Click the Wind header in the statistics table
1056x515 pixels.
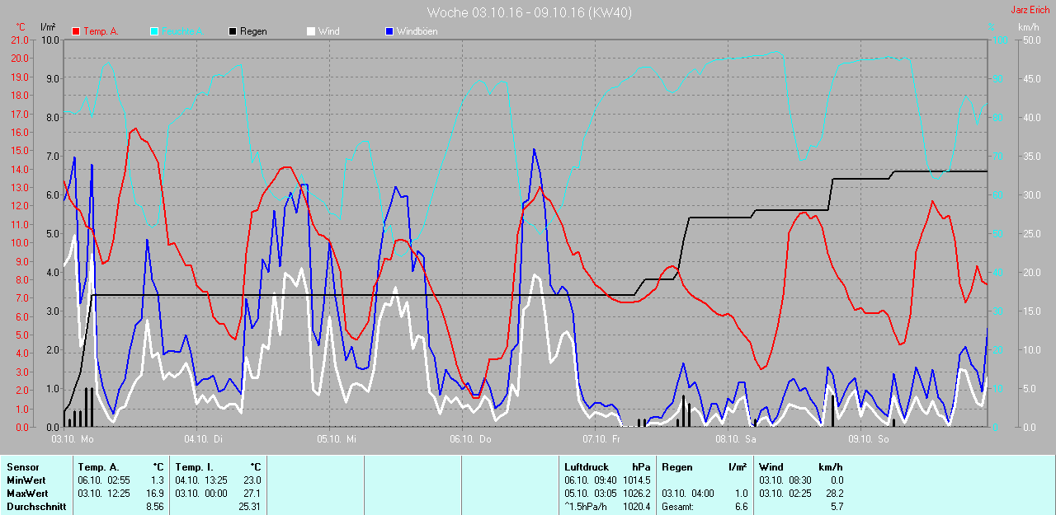[x=771, y=467]
